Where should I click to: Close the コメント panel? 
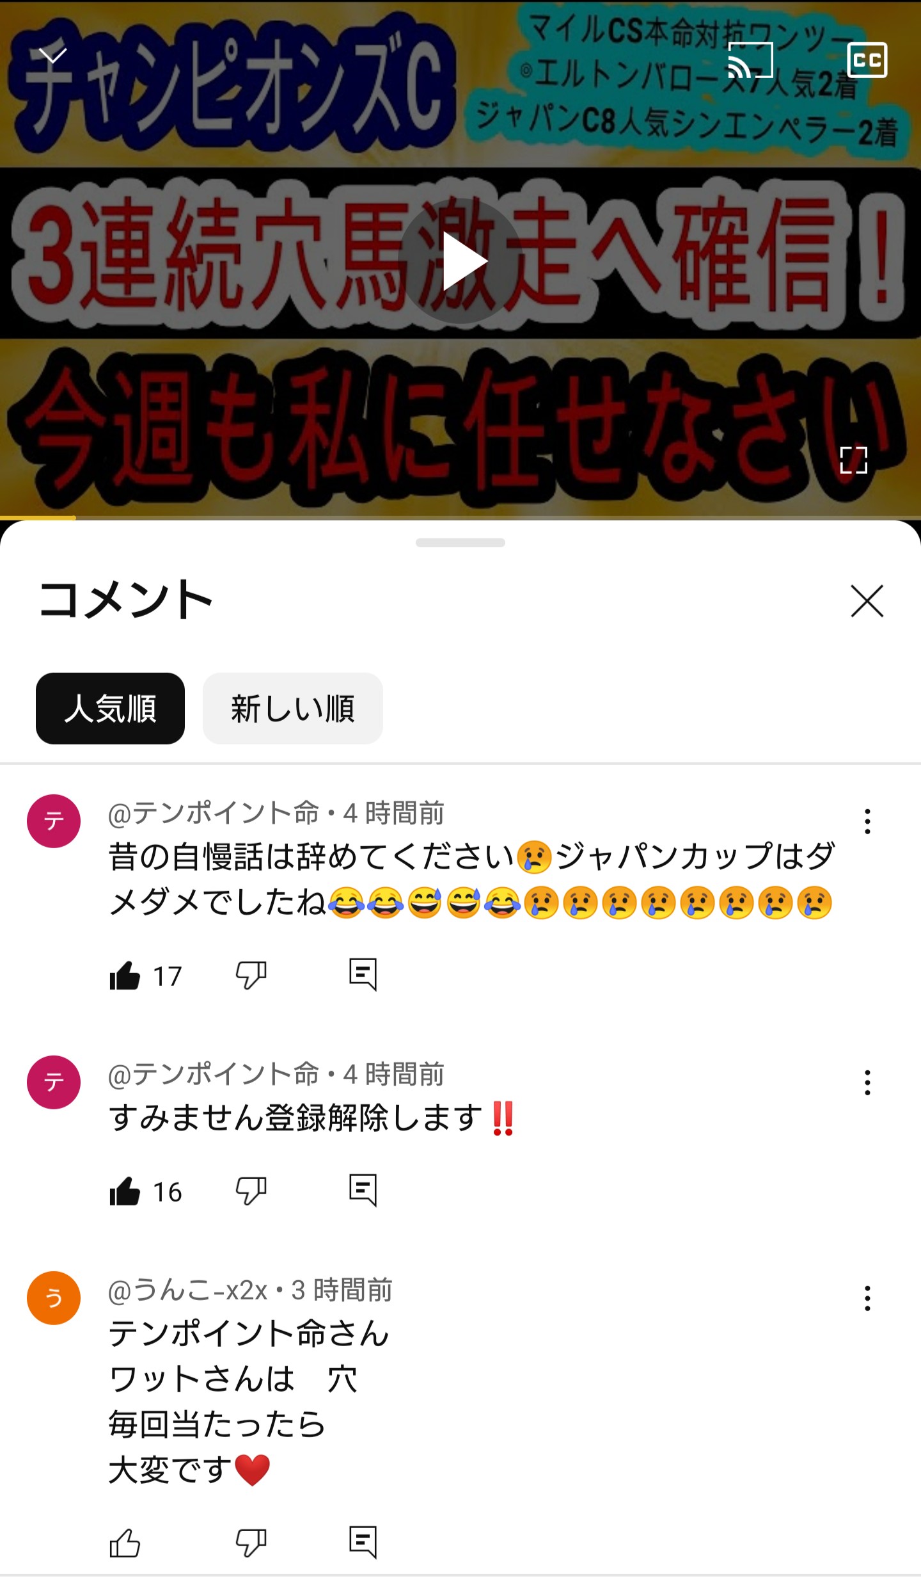pyautogui.click(x=867, y=600)
